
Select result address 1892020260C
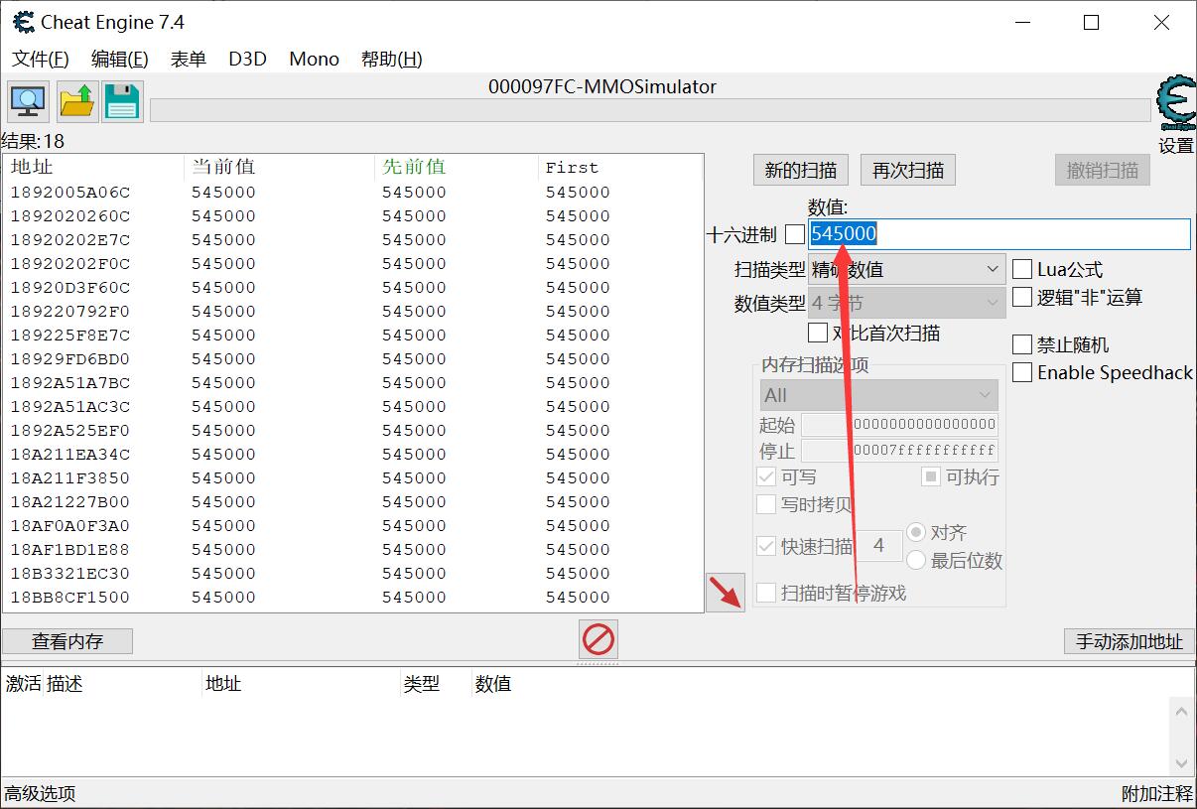pyautogui.click(x=70, y=215)
